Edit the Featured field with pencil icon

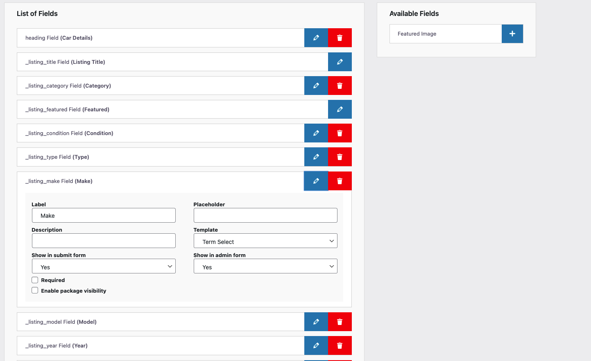[x=340, y=109]
